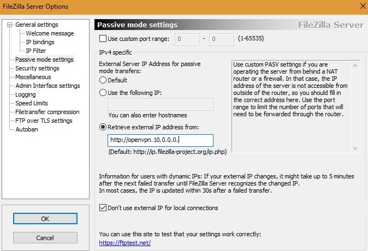Open Logging settings page
This screenshot has width=368, height=251.
click(26, 94)
